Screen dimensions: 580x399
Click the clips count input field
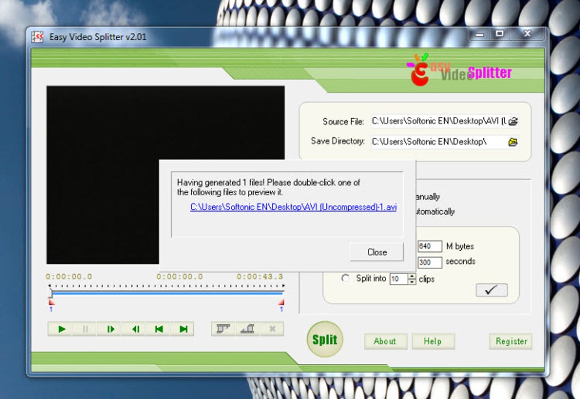pyautogui.click(x=399, y=279)
